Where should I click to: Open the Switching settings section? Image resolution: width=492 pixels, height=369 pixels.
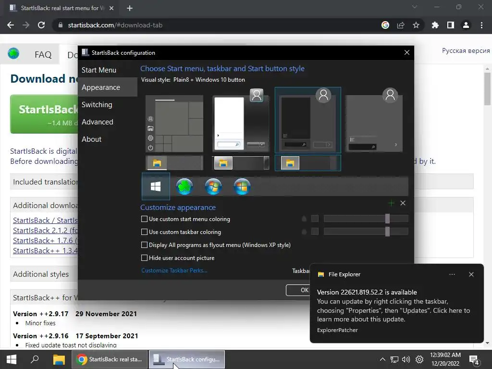coord(108,104)
